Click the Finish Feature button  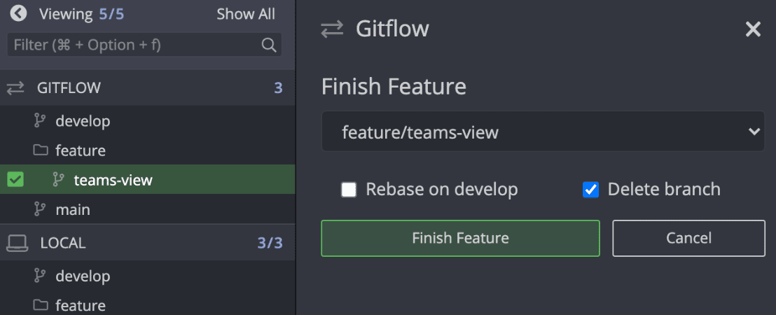tap(460, 238)
